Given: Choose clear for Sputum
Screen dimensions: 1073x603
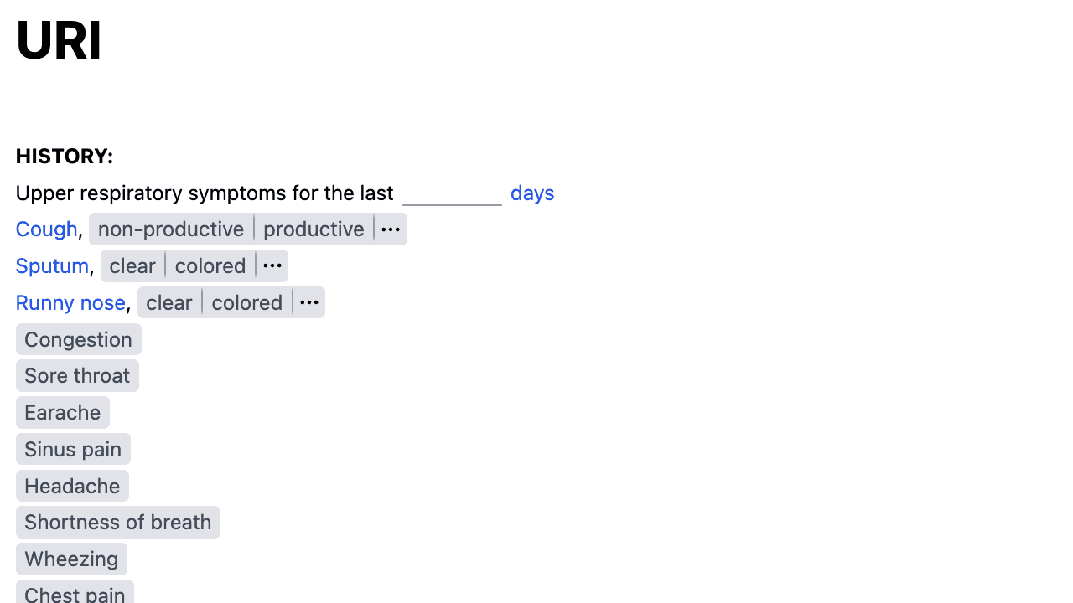Looking at the screenshot, I should [132, 266].
